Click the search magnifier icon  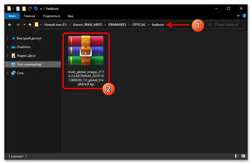210,25
